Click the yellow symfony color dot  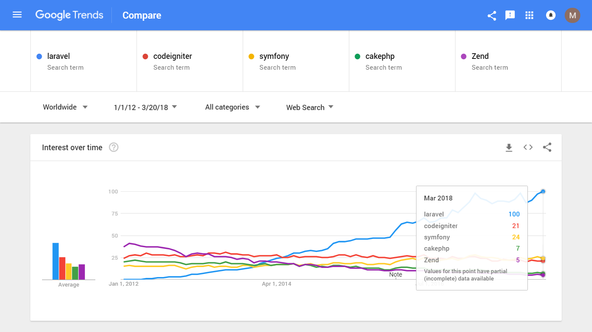pyautogui.click(x=251, y=56)
